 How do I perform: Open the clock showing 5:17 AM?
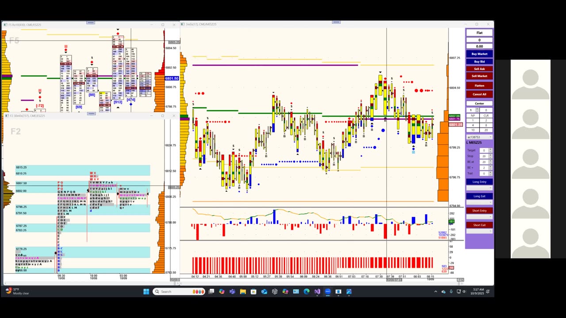coord(478,291)
